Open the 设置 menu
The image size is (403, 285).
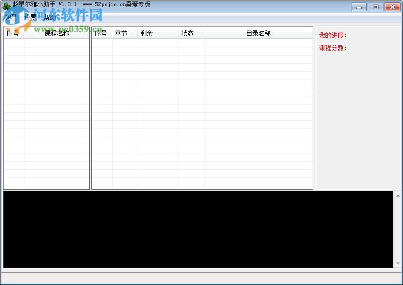(30, 17)
